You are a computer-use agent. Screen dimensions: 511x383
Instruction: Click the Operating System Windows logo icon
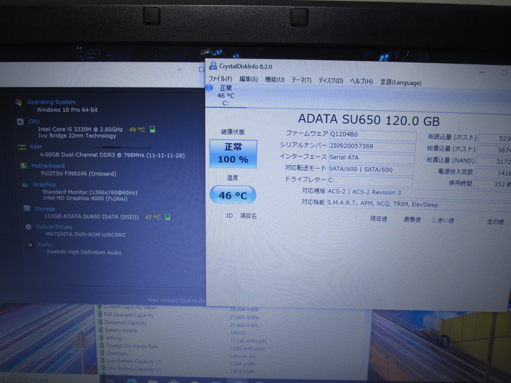coord(19,102)
